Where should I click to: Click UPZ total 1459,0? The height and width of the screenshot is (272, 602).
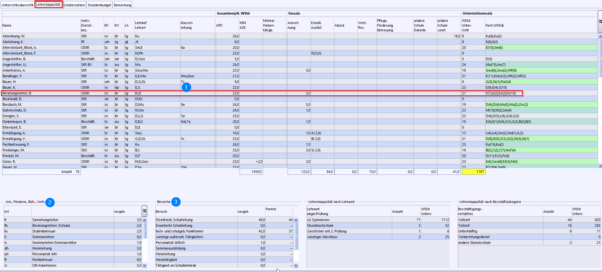tap(251, 172)
